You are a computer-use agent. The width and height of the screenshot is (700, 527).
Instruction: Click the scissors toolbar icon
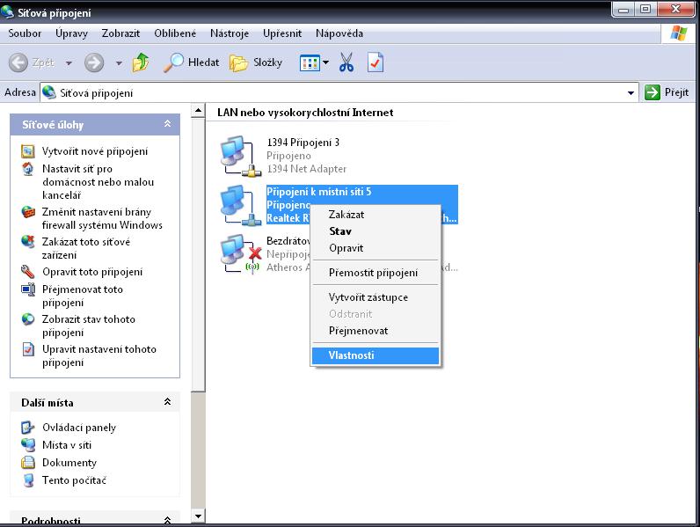(346, 62)
